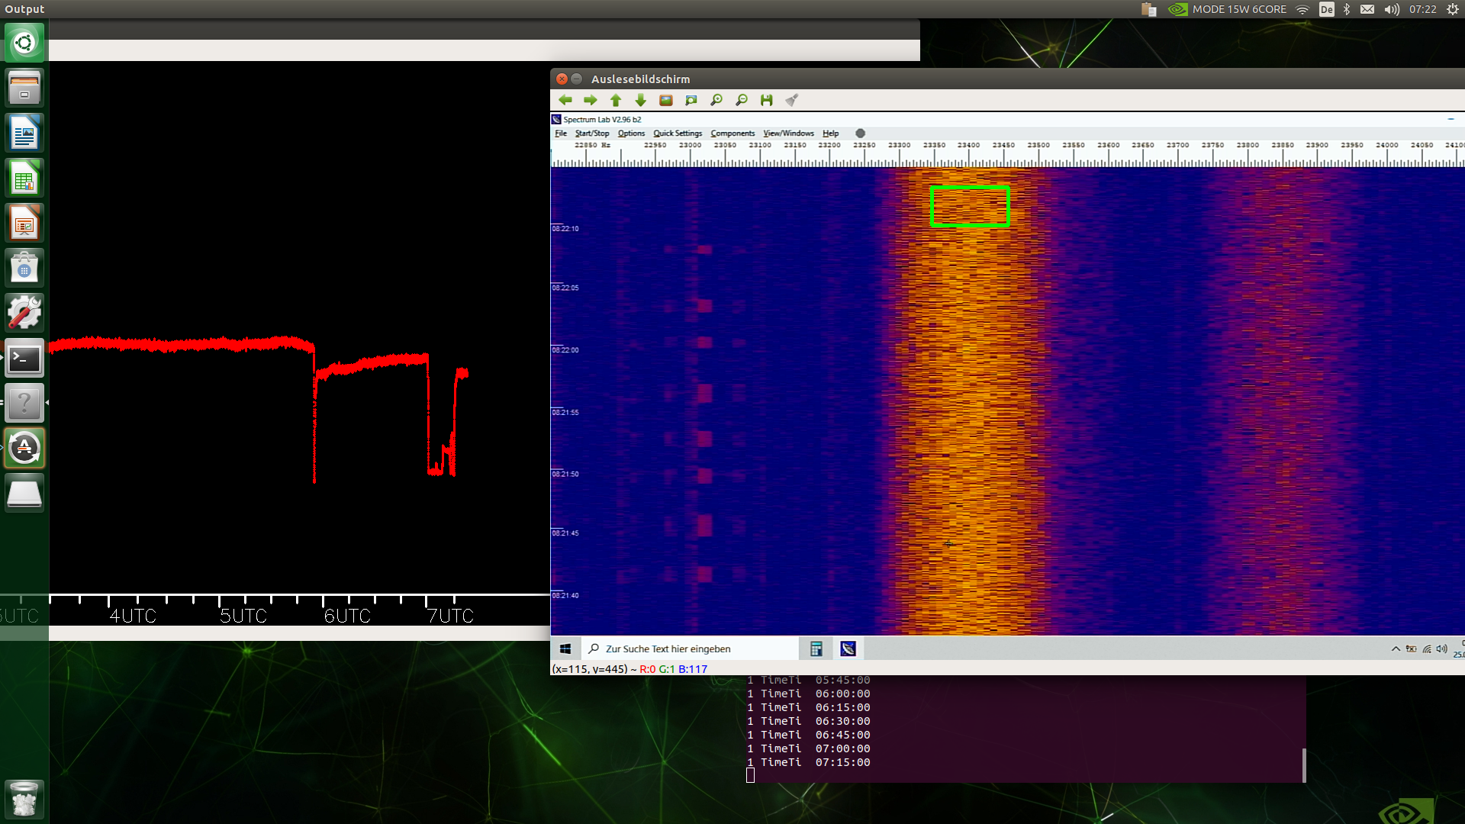Screen dimensions: 1465x824
Task: Select Spectrum Lab in the Windows taskbar
Action: click(848, 649)
